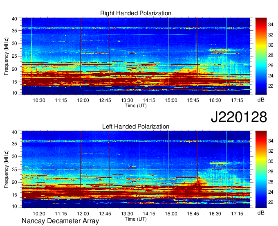Click the Right Handed Polarization spectrogram image
The width and height of the screenshot is (278, 226).
136,56
